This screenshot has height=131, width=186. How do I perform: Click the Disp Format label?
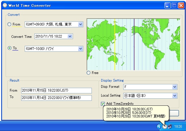[110, 87]
